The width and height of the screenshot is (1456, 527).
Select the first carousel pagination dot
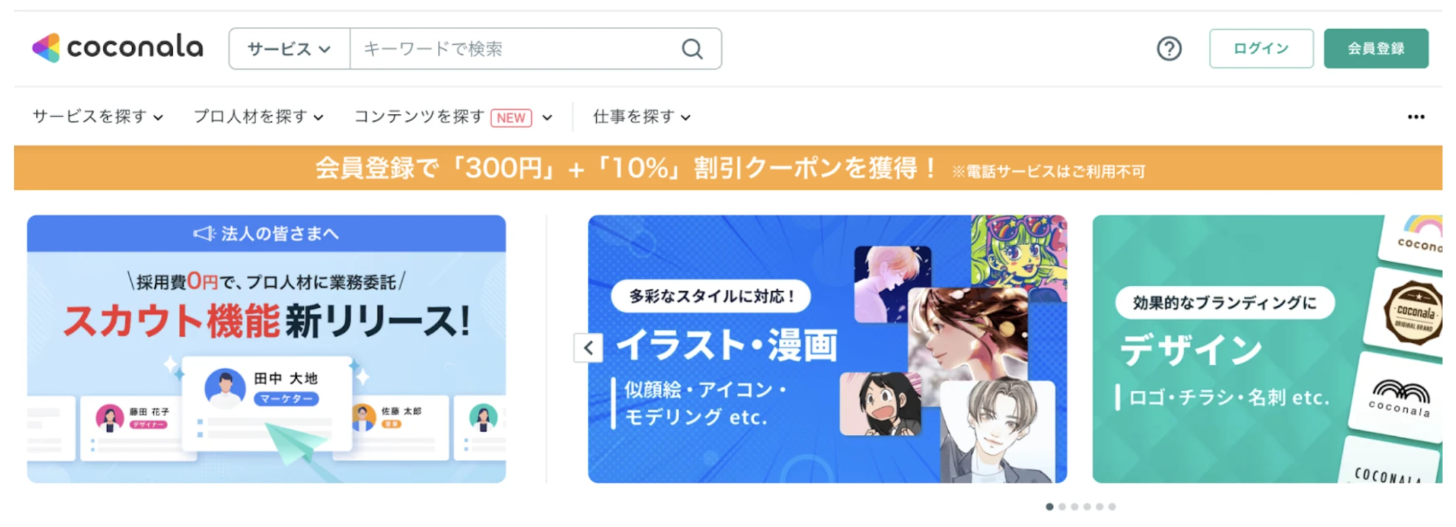tap(1049, 507)
